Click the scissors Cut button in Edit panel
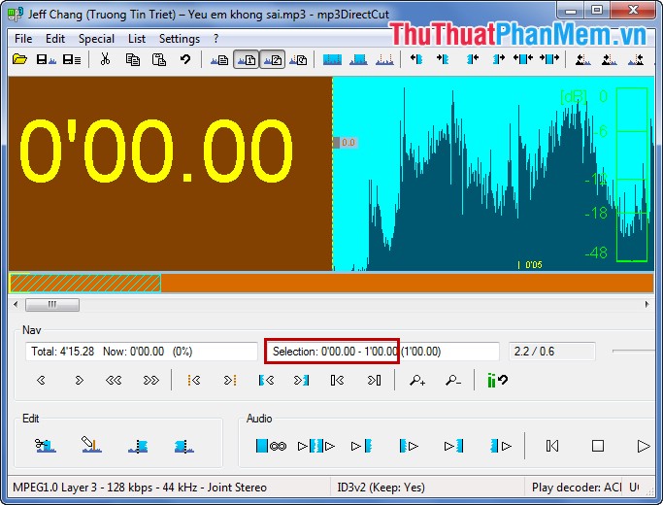The width and height of the screenshot is (663, 505). pos(46,446)
